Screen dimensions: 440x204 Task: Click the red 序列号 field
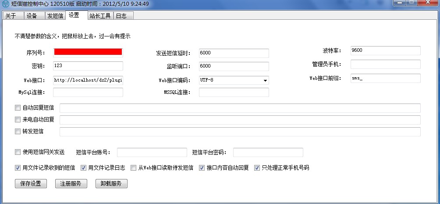[88, 53]
